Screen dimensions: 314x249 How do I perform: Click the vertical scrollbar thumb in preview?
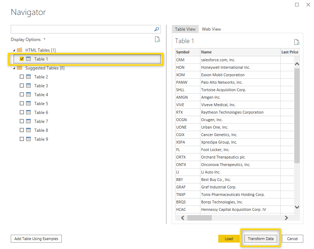[x=297, y=116]
